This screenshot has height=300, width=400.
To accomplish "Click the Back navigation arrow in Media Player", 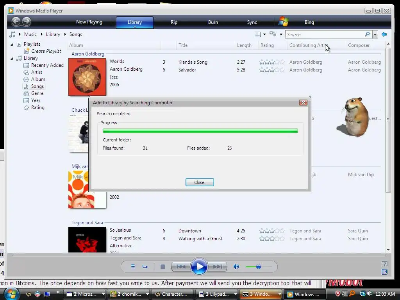I will click(x=16, y=21).
